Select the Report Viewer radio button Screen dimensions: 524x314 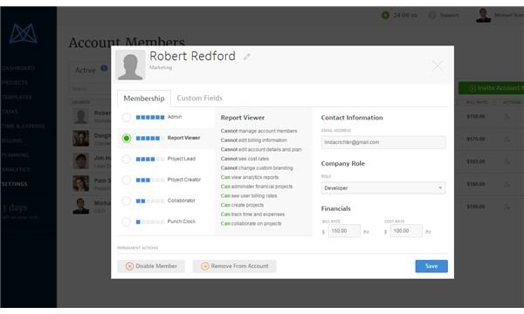tap(127, 138)
